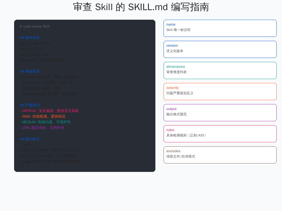282x211 pixels.
Task: Click the code line "name: code-review"
Action: click(x=35, y=43)
